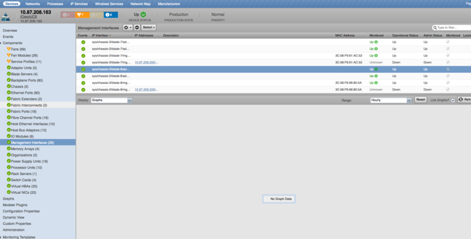Toggle the Link Graphs checkbox

point(453,100)
